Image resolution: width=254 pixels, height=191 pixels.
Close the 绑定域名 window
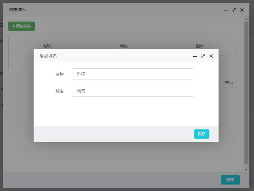coord(242,10)
